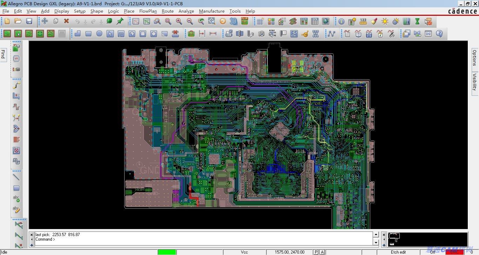Click the Add Rectangle icon in left toolbar
The height and width of the screenshot is (255, 479).
tap(16, 188)
